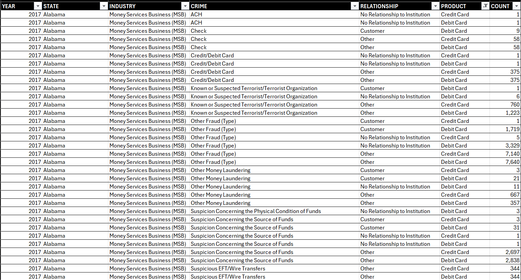Select Other relationship cell in the 7,640 row
The height and width of the screenshot is (280, 521).
(x=399, y=162)
